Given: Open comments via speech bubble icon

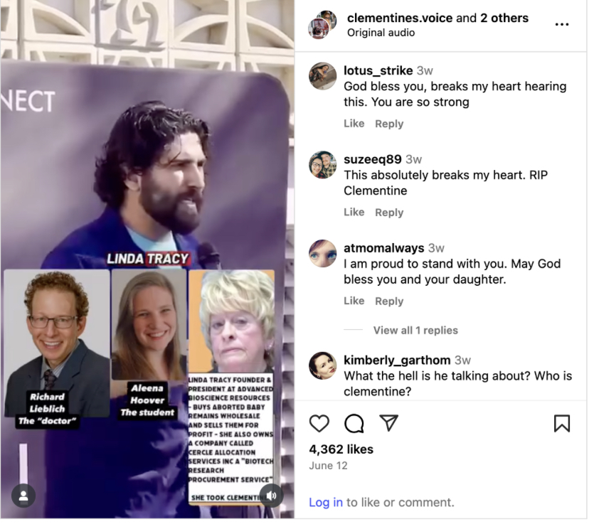Looking at the screenshot, I should tap(354, 424).
